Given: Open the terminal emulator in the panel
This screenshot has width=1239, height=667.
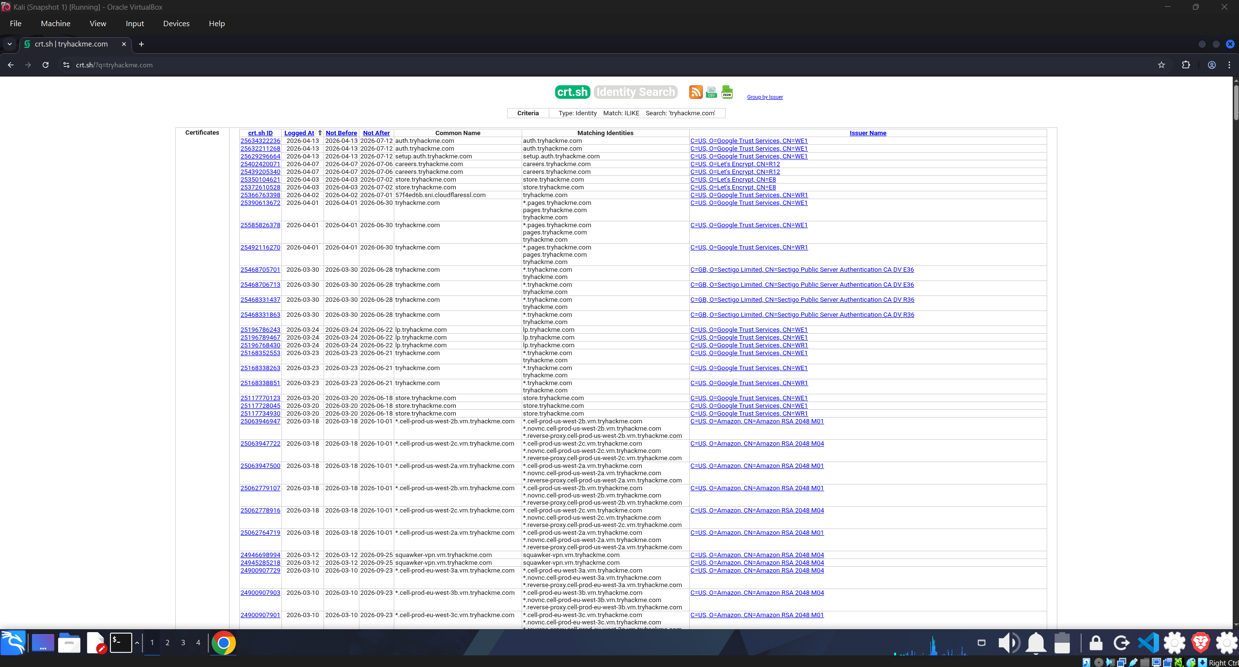Looking at the screenshot, I should click(x=121, y=643).
